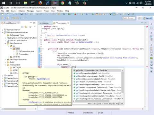Switch to the Java EE perspective
The image size is (154, 115).
tap(148, 19)
